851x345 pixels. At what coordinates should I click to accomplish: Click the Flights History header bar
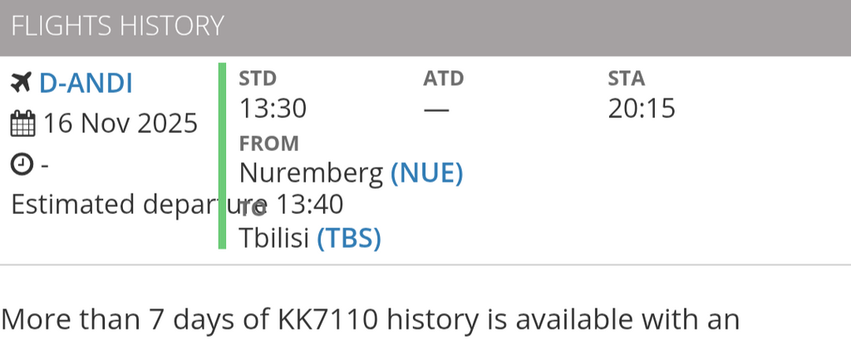tap(425, 27)
